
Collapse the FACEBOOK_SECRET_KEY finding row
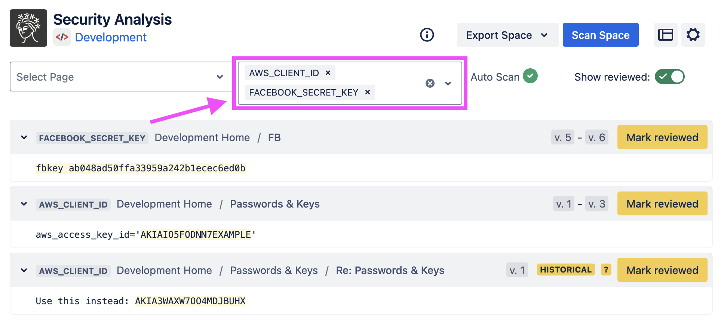[x=24, y=137]
